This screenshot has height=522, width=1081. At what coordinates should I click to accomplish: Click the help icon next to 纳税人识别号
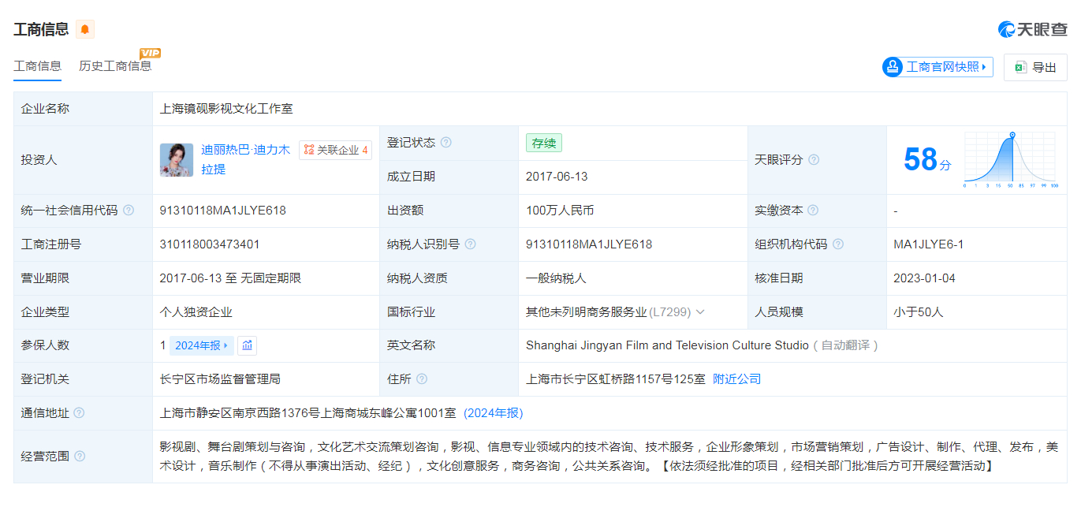(470, 244)
